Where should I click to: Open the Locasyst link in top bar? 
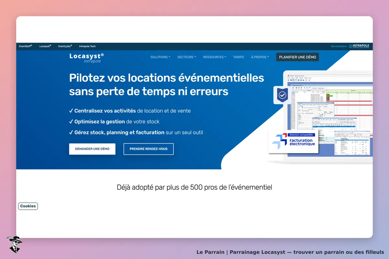coord(45,46)
